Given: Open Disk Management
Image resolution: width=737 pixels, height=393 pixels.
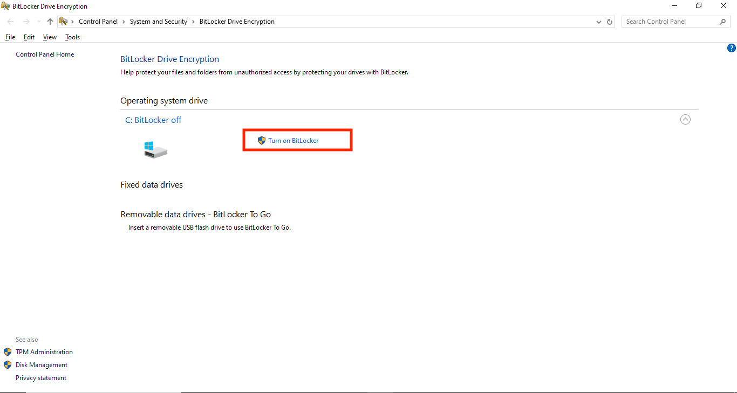Looking at the screenshot, I should pyautogui.click(x=42, y=365).
